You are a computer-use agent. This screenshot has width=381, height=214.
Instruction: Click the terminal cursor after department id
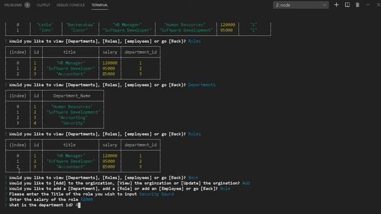79,205
